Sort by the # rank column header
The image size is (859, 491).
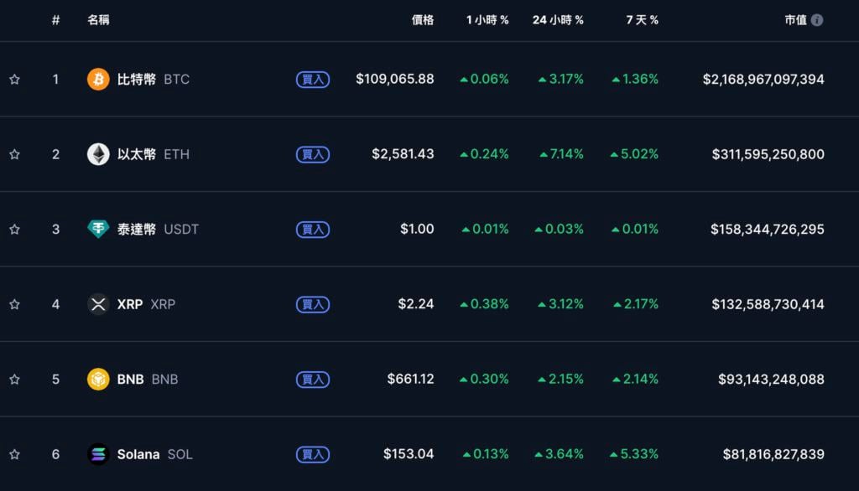tap(55, 20)
